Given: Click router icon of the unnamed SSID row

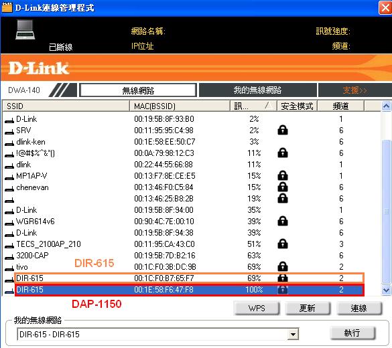Looking at the screenshot, I should pos(9,200).
